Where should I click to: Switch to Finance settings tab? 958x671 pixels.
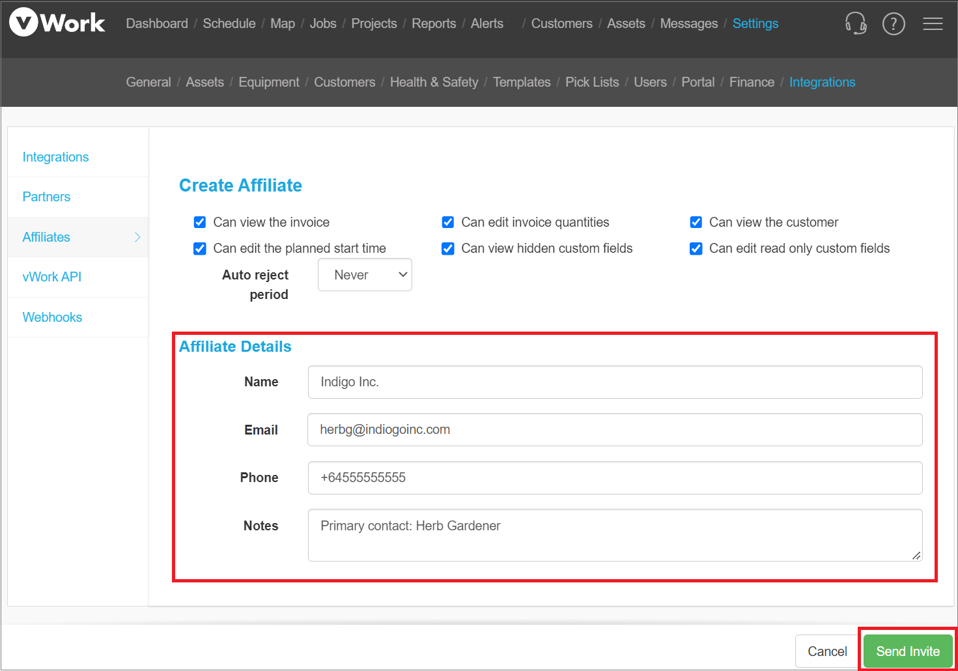752,82
